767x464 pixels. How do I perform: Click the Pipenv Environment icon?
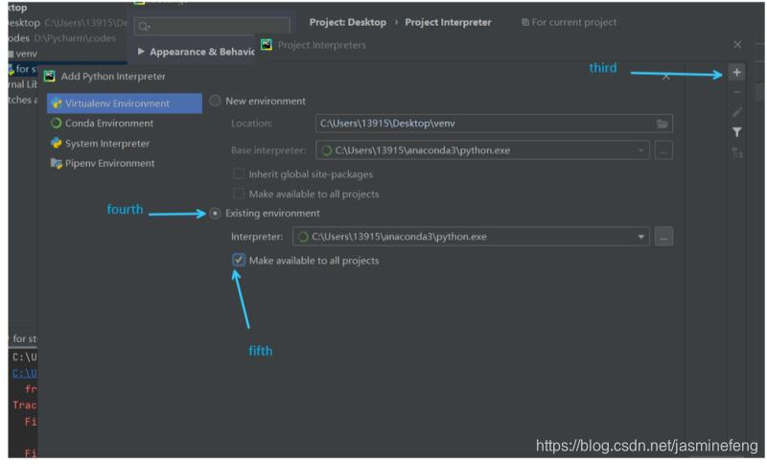[57, 163]
